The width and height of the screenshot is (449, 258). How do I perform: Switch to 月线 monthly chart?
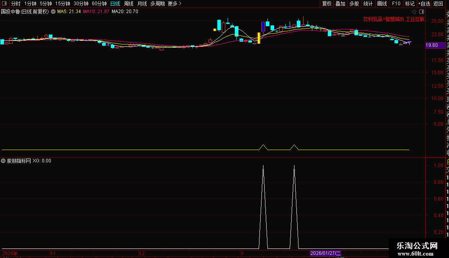142,4
